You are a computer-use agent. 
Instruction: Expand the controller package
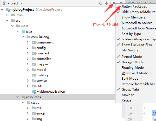coord(28,59)
